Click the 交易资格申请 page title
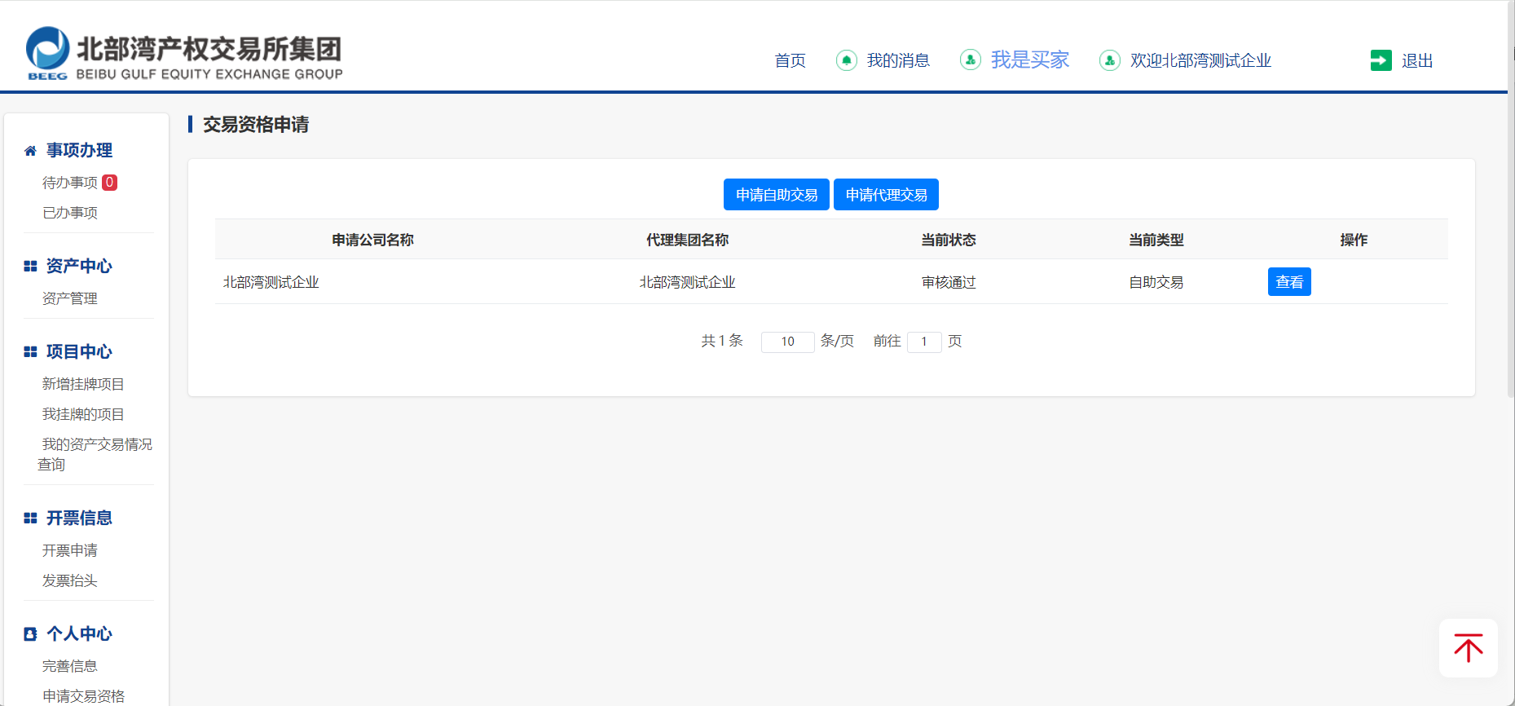 click(256, 125)
